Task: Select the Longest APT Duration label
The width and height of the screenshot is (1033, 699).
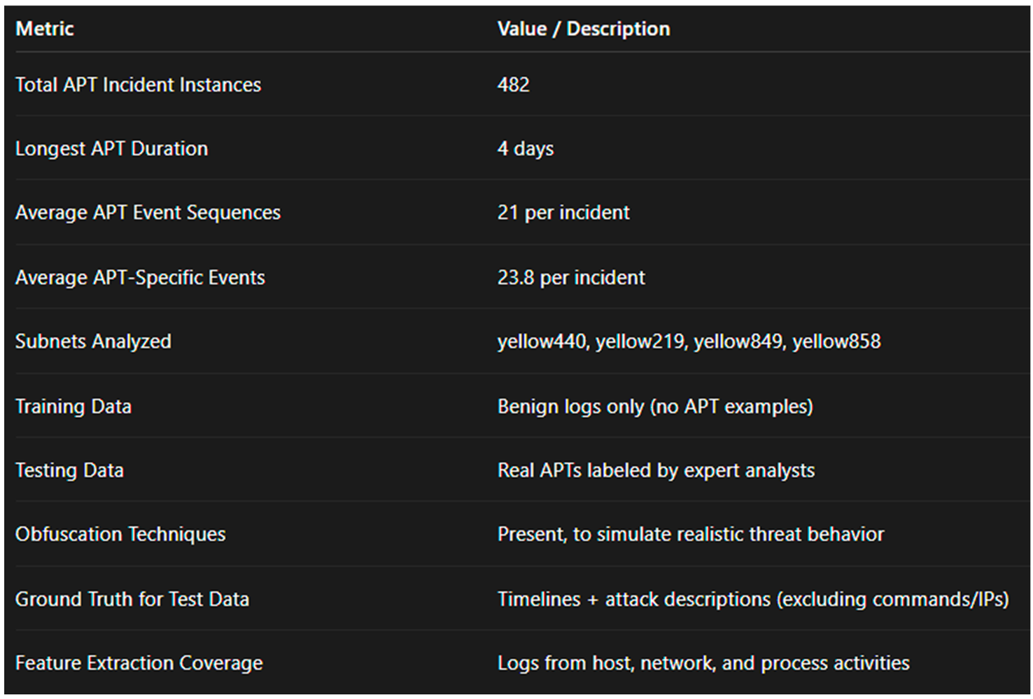Action: click(x=111, y=148)
